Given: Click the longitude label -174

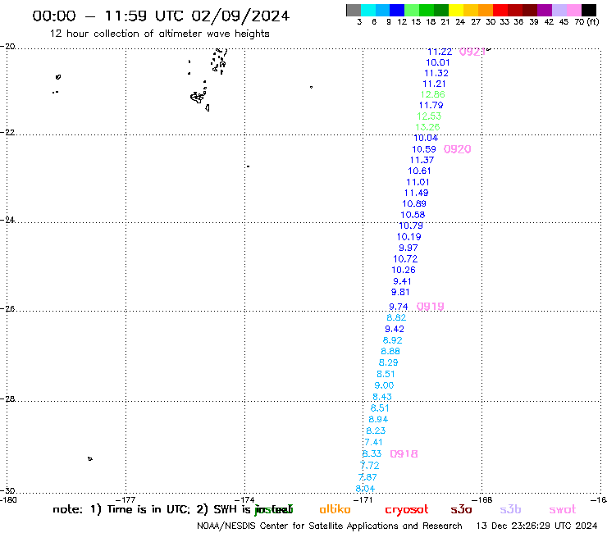Looking at the screenshot, I should [244, 500].
